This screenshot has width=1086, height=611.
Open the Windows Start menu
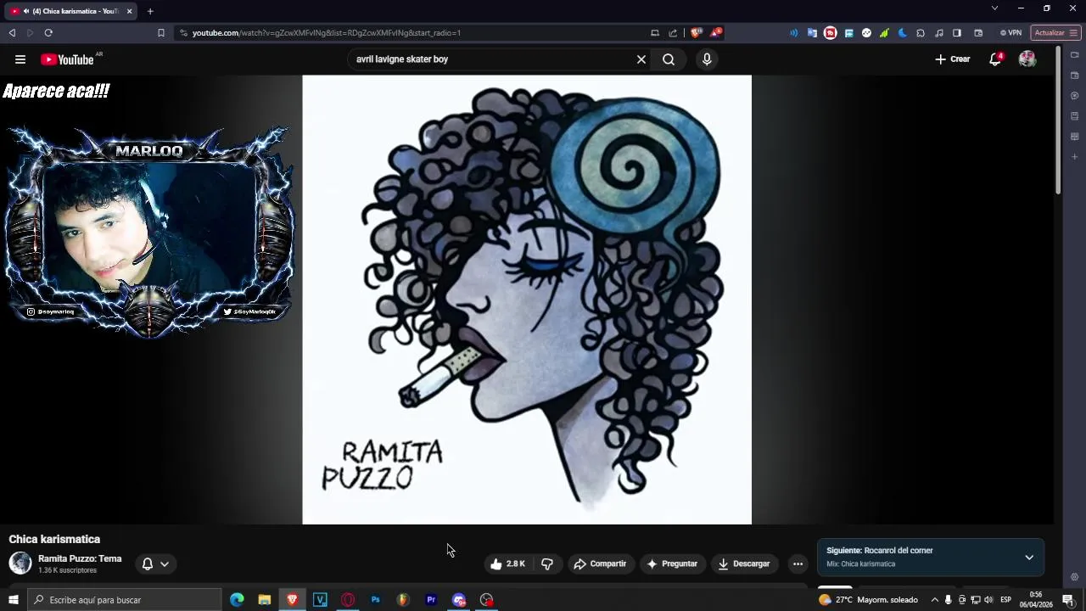click(x=14, y=600)
